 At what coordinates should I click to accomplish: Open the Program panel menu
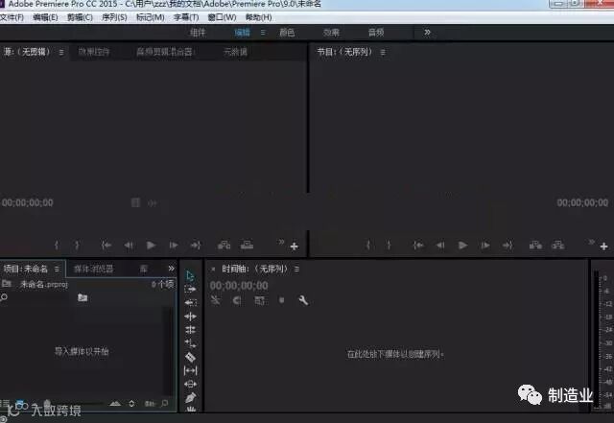(x=383, y=52)
